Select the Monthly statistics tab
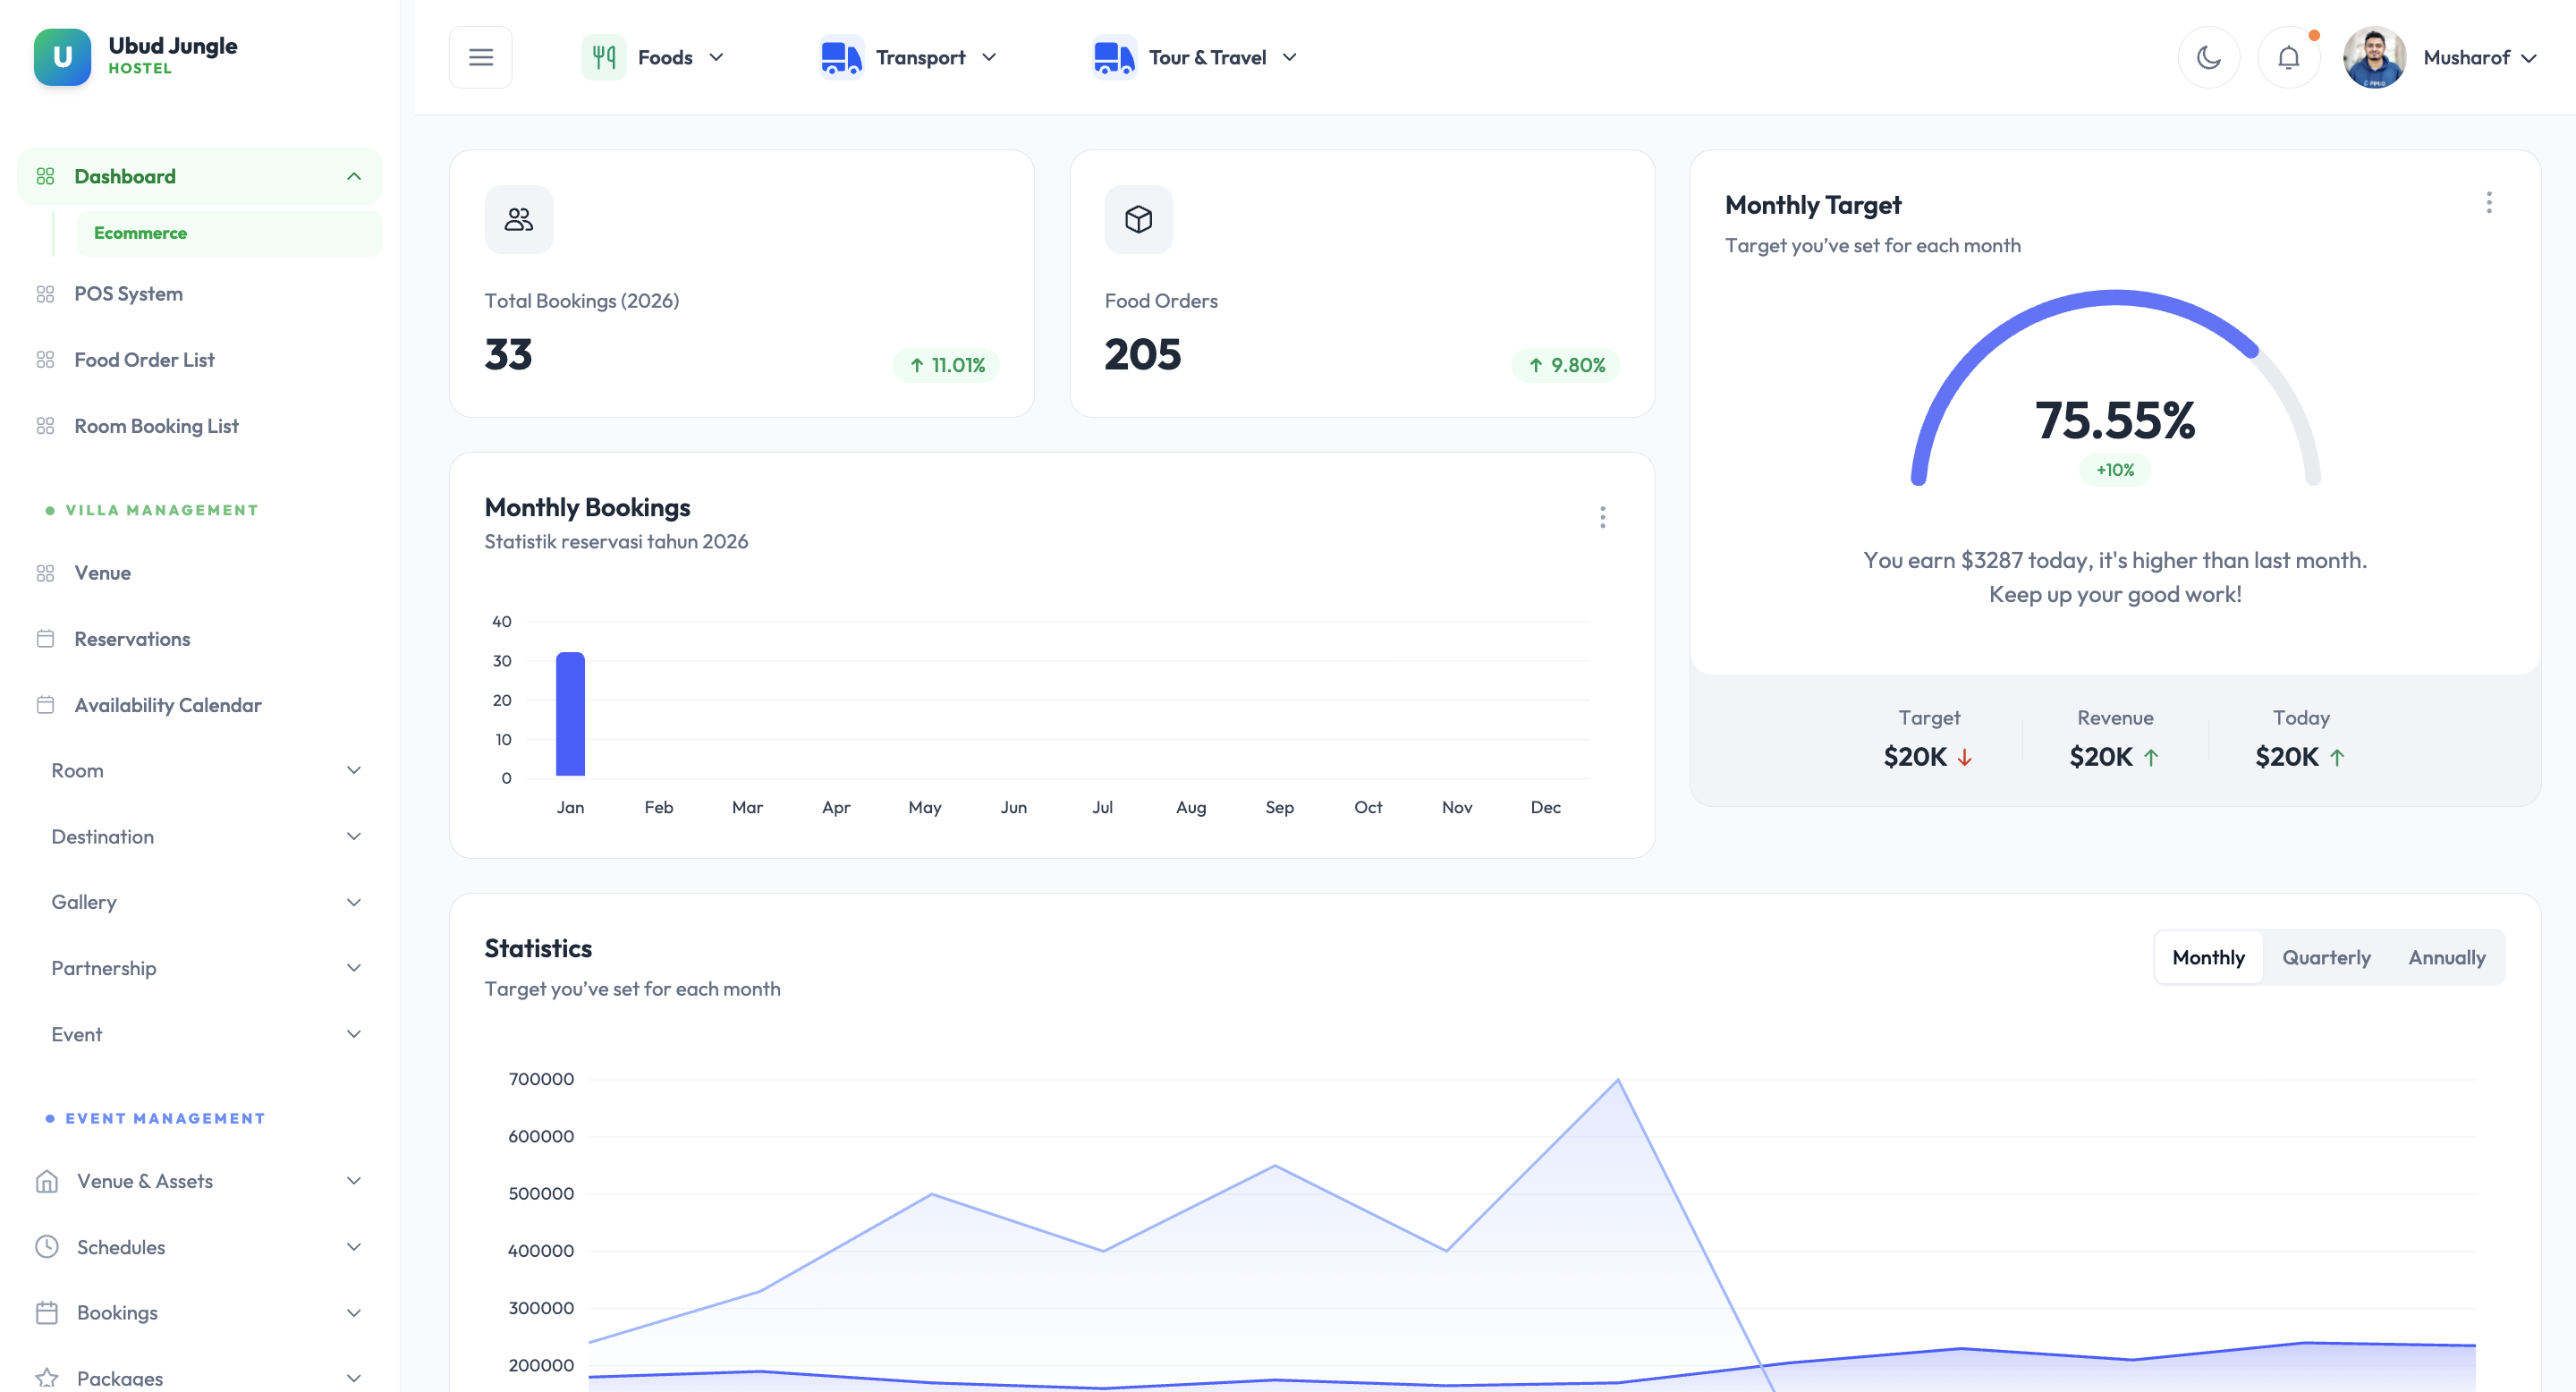The image size is (2576, 1392). pyautogui.click(x=2208, y=957)
